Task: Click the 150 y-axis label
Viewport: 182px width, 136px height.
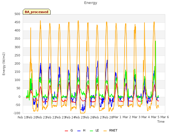Action: pos(17,72)
